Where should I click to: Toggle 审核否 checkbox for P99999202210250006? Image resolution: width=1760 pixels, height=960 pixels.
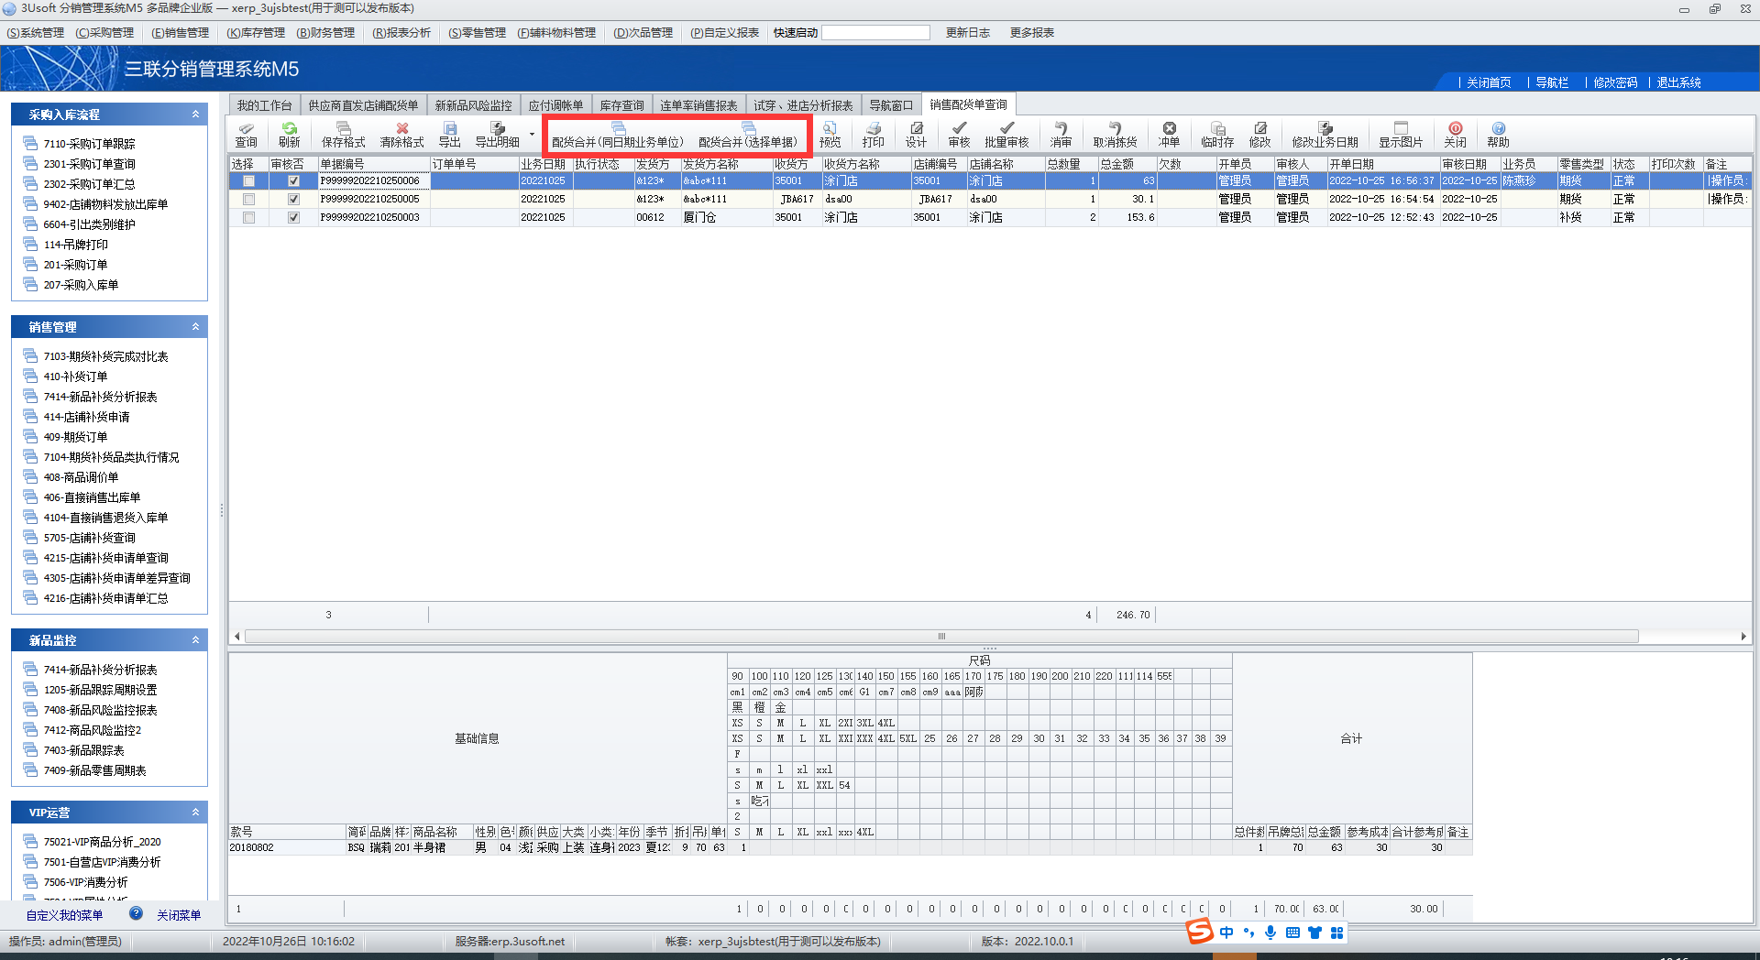[293, 181]
